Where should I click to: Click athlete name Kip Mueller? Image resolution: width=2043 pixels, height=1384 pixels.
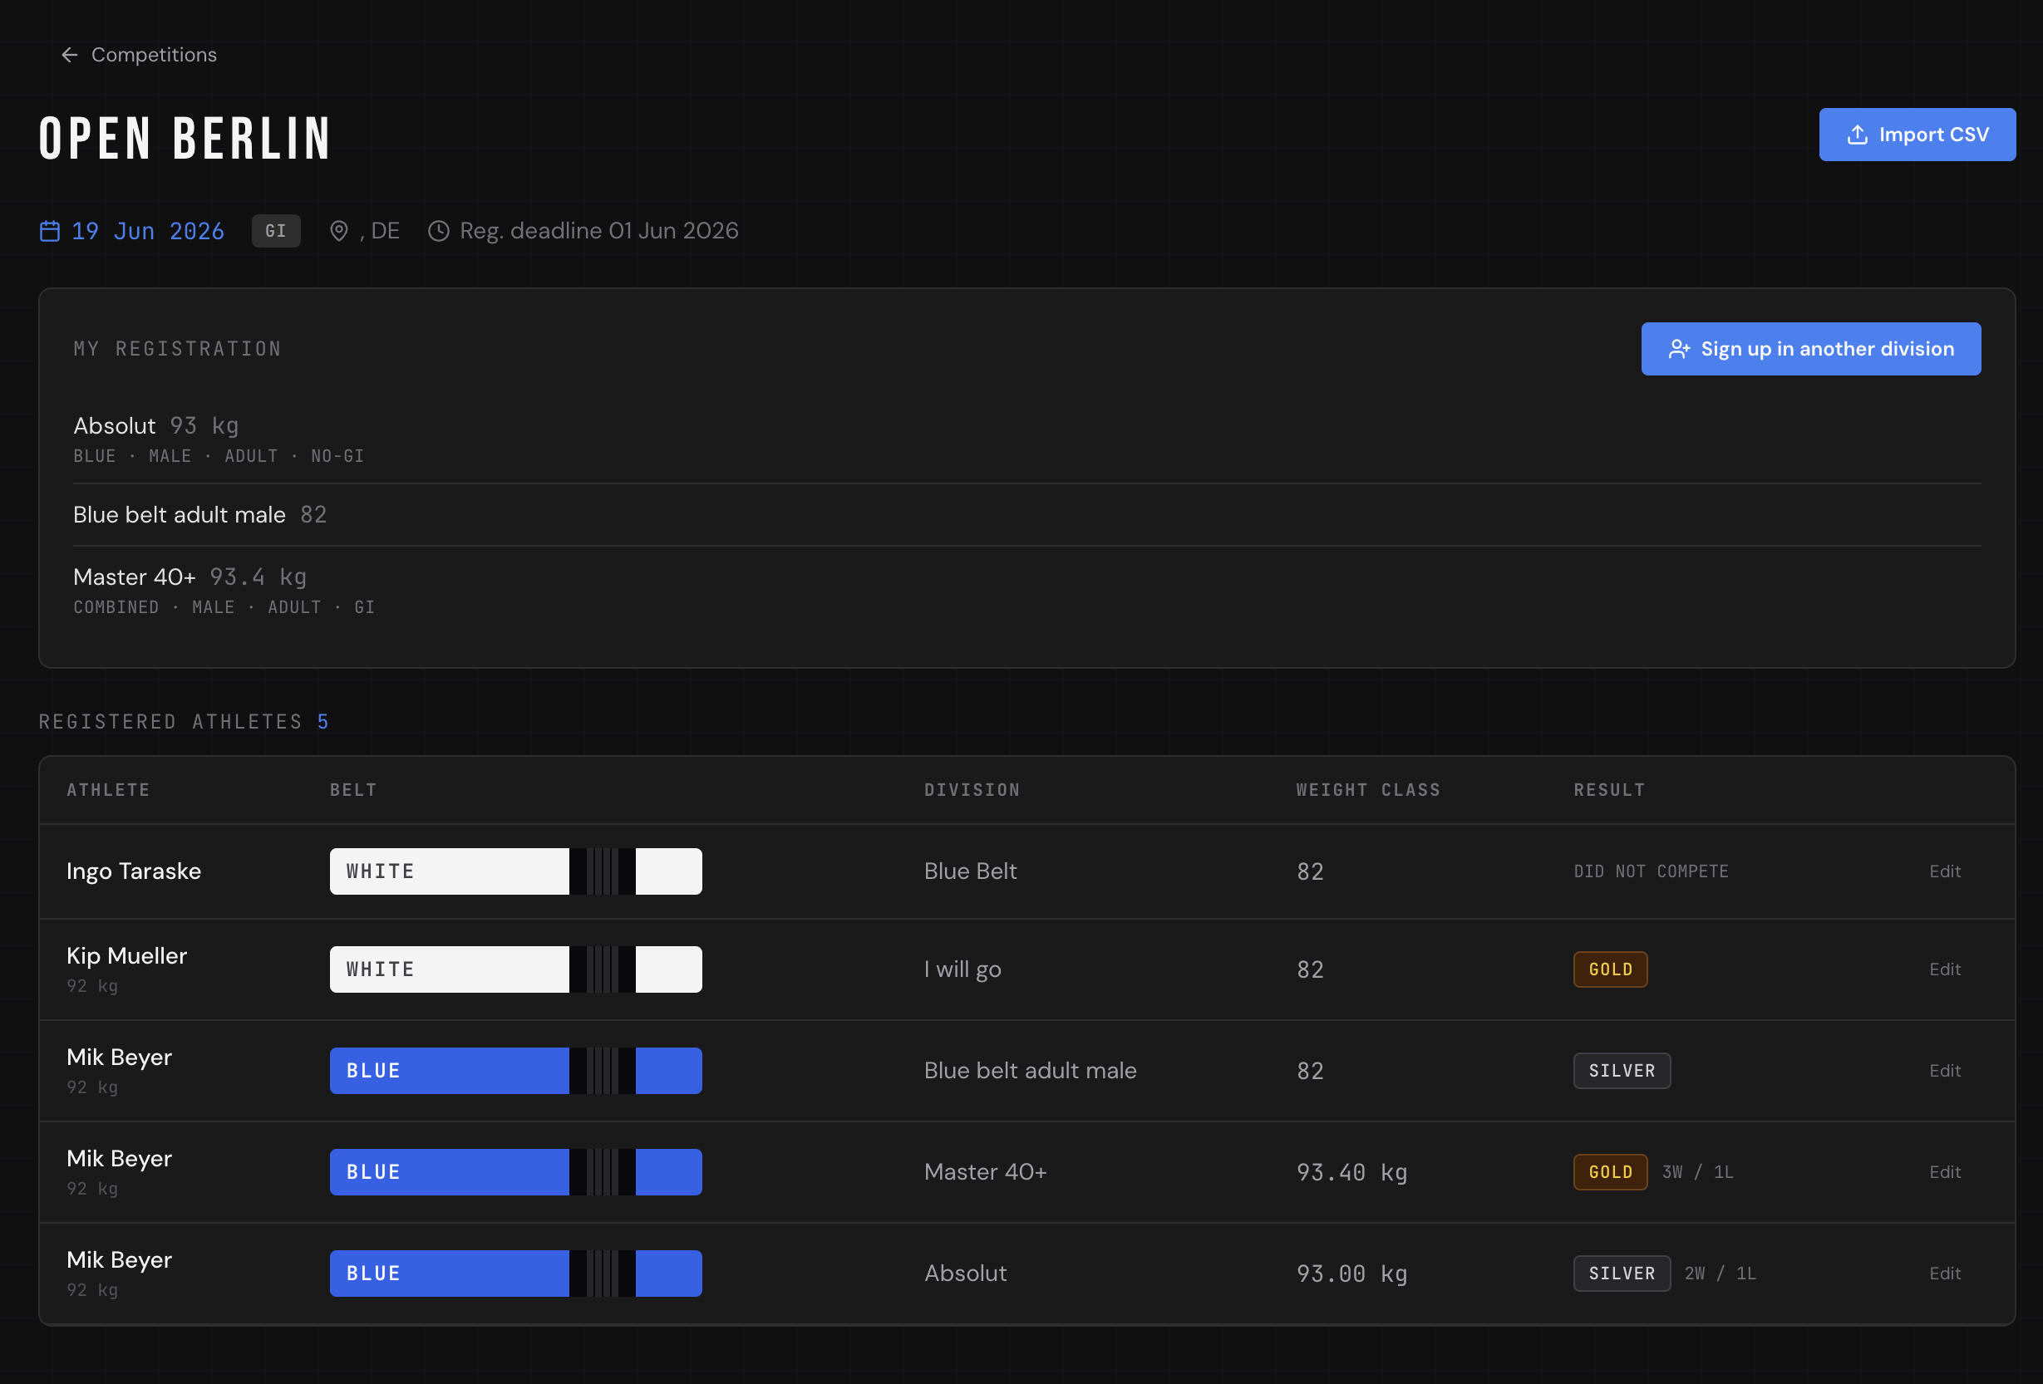(x=126, y=956)
